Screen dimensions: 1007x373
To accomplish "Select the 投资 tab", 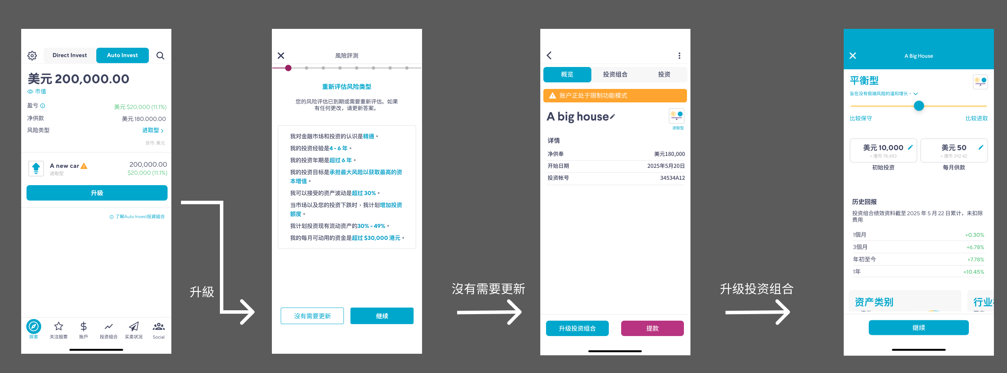I will tap(664, 74).
